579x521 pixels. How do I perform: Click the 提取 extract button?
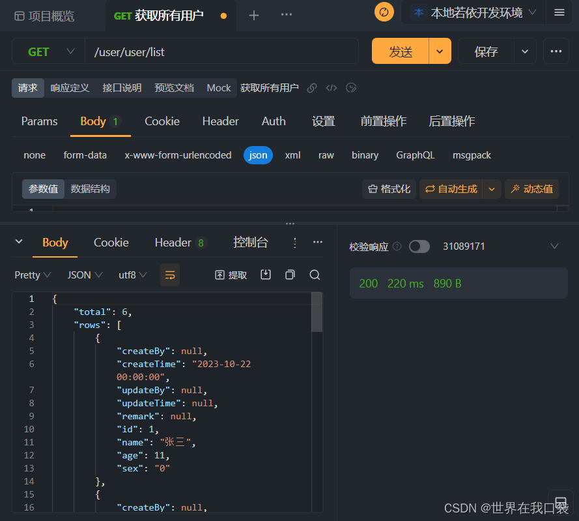(x=231, y=275)
